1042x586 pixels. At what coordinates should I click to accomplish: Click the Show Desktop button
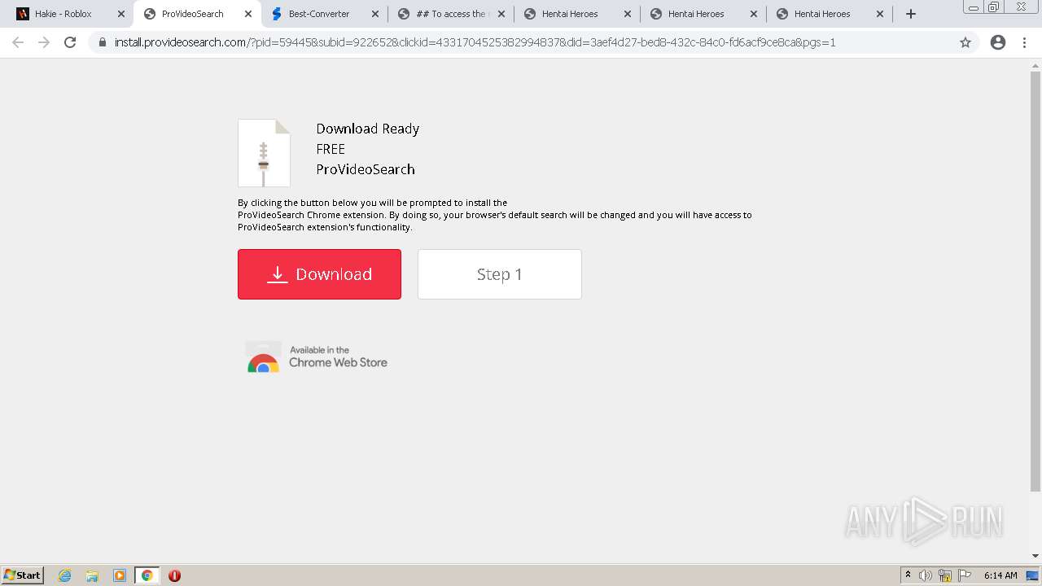(1032, 575)
